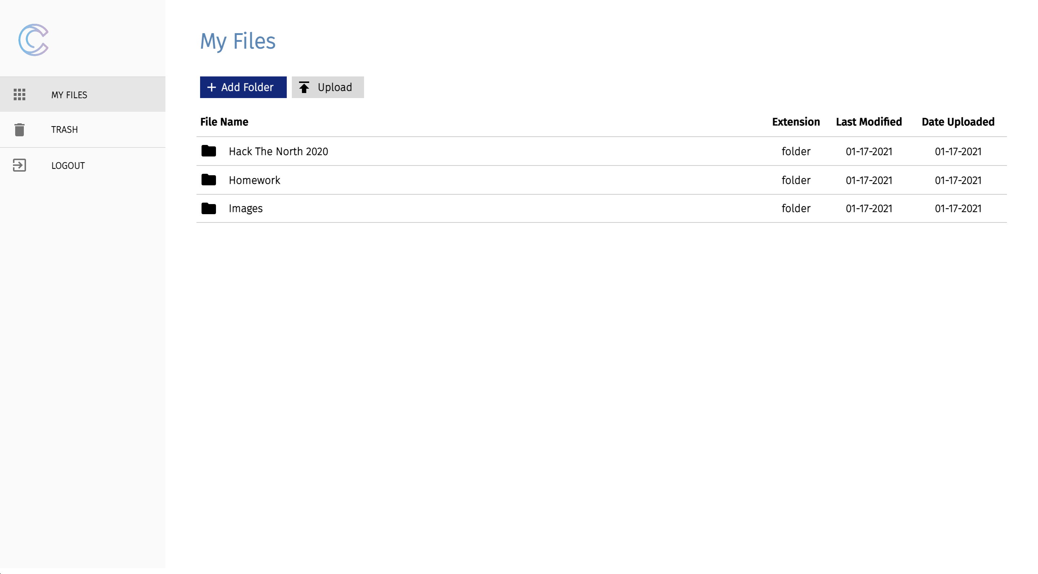Click the Homework folder icon
This screenshot has height=574, width=1038.
coord(209,180)
